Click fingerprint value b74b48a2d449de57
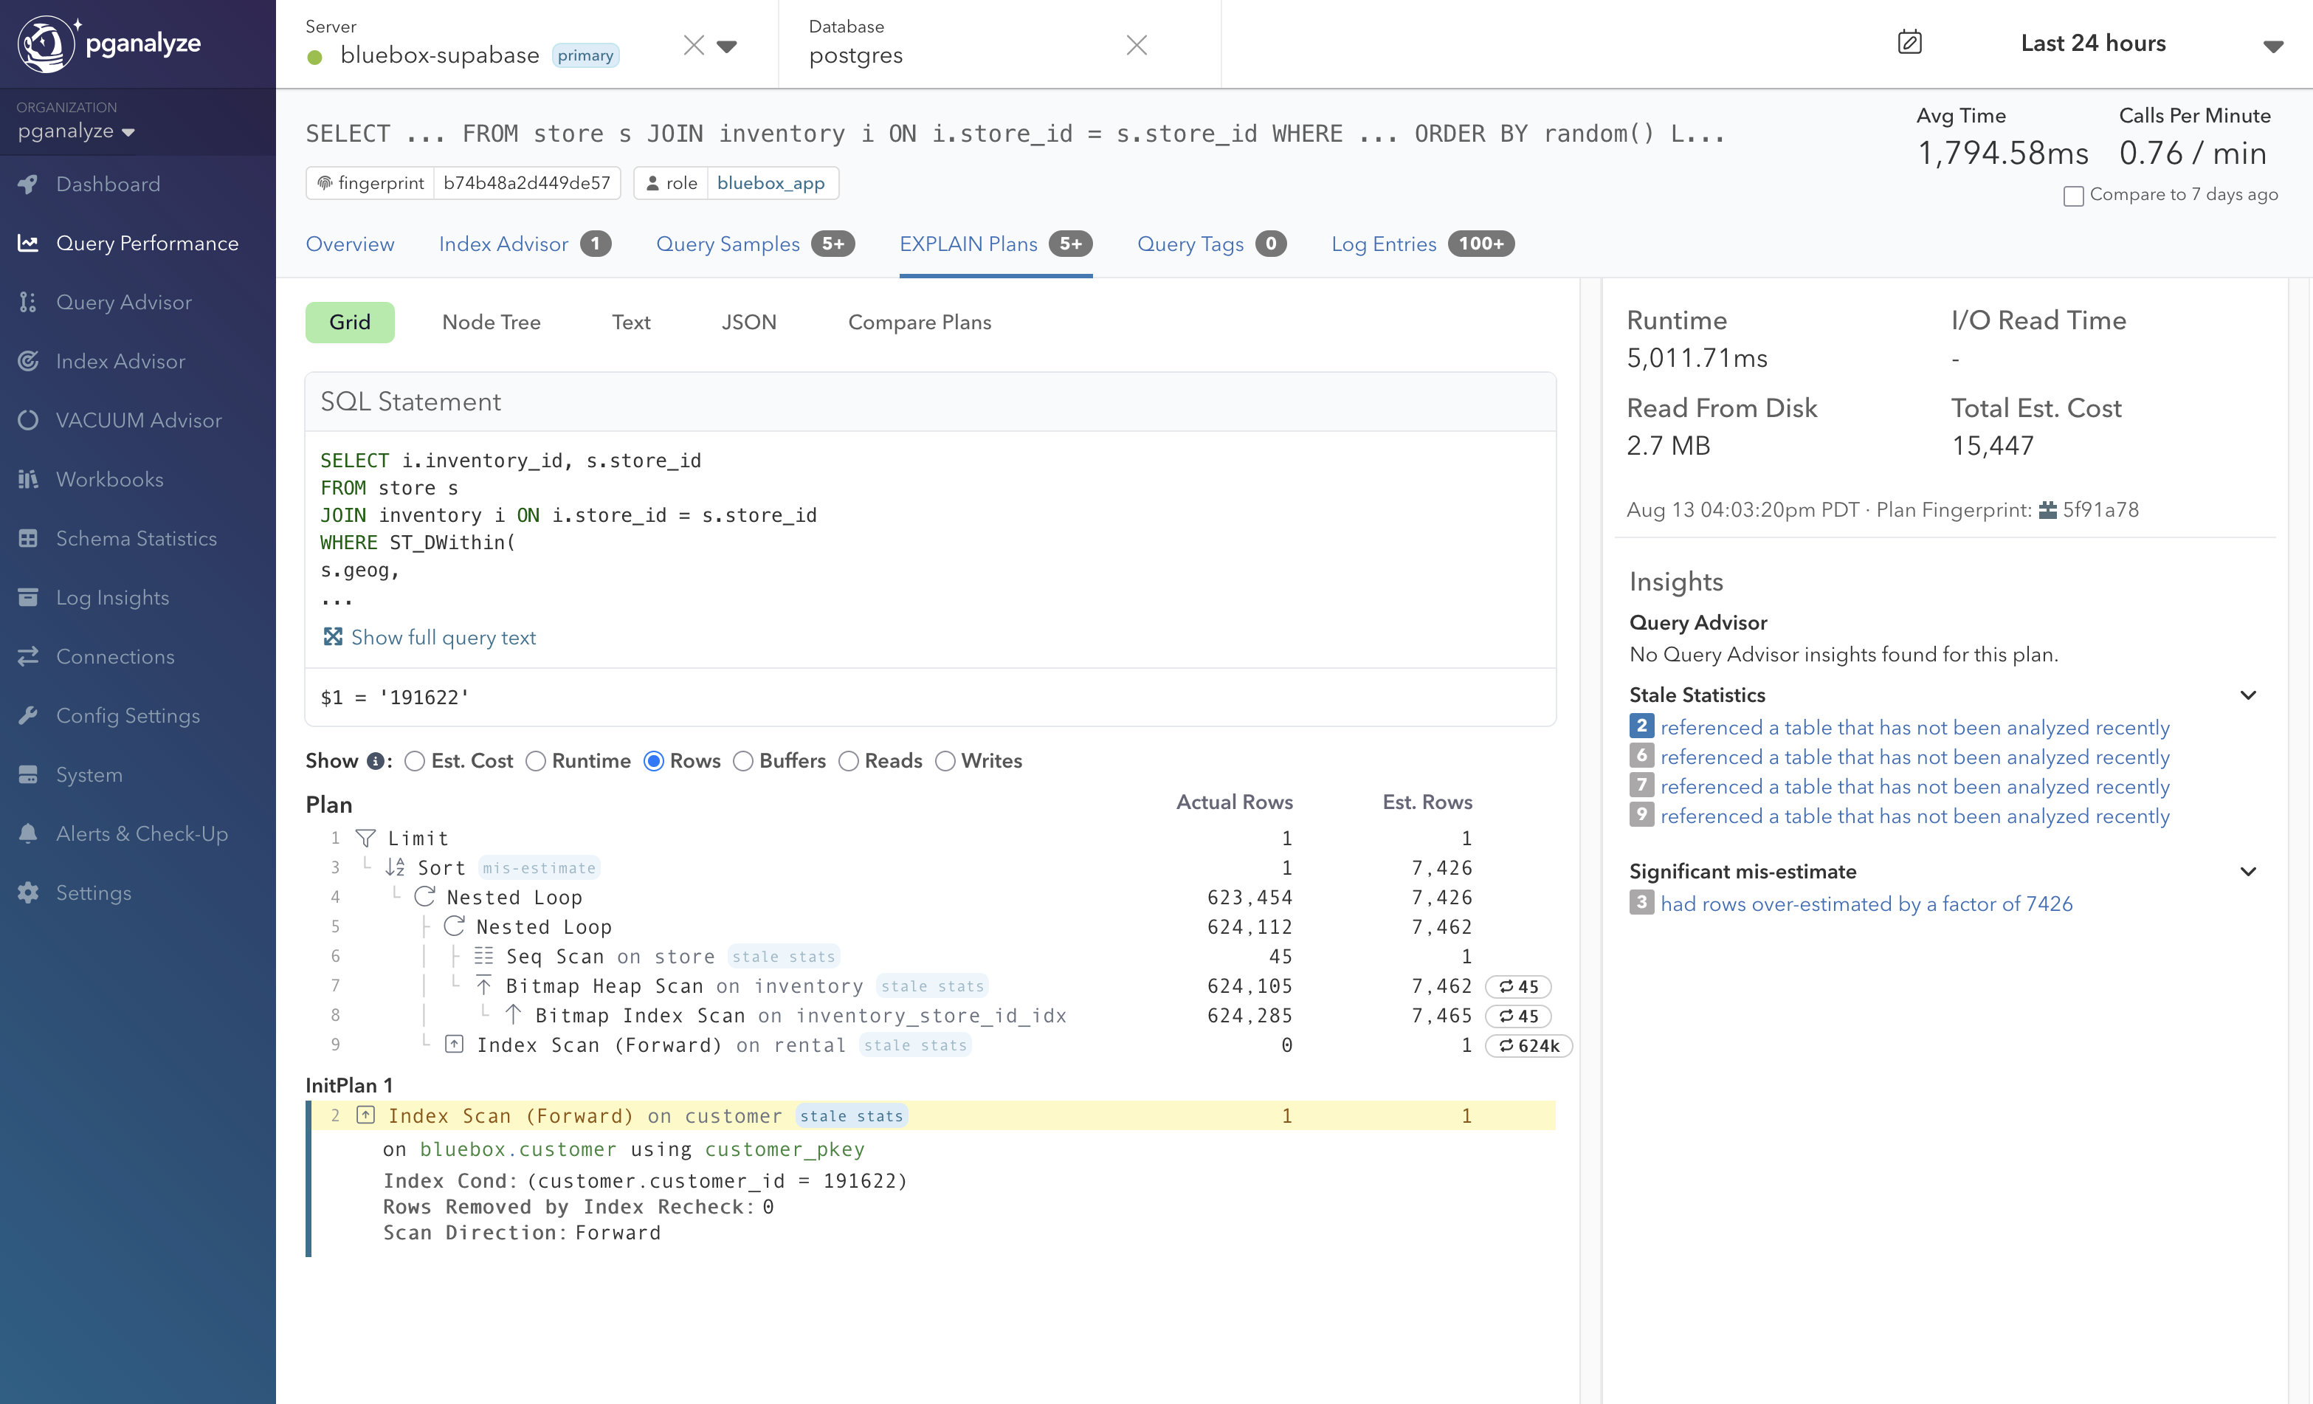 (x=527, y=183)
